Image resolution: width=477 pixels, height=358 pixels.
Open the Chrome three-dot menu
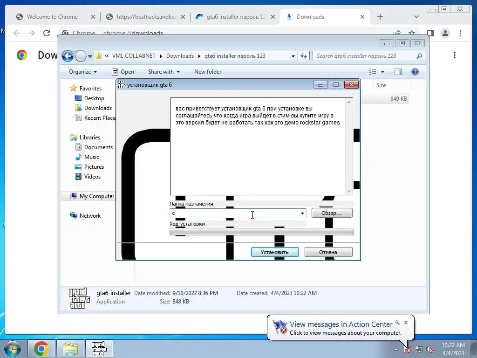click(x=461, y=33)
